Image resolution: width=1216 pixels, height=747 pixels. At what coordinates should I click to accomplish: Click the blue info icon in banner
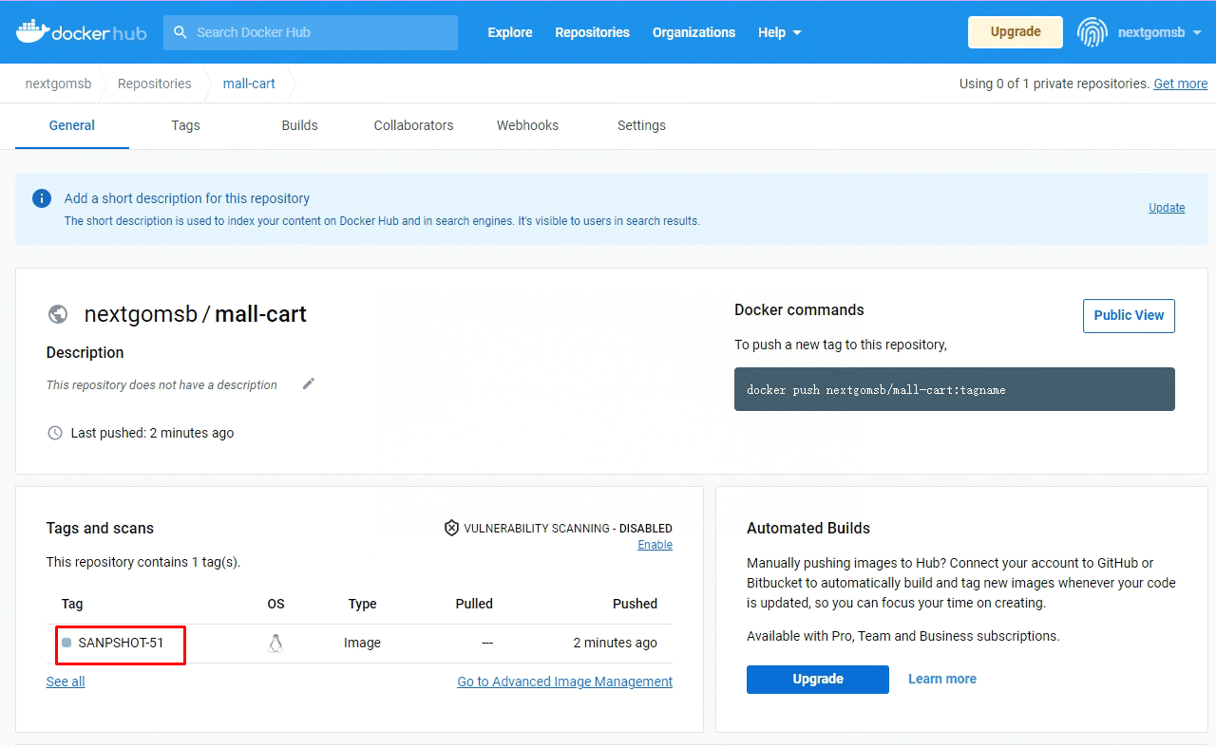pyautogui.click(x=42, y=198)
